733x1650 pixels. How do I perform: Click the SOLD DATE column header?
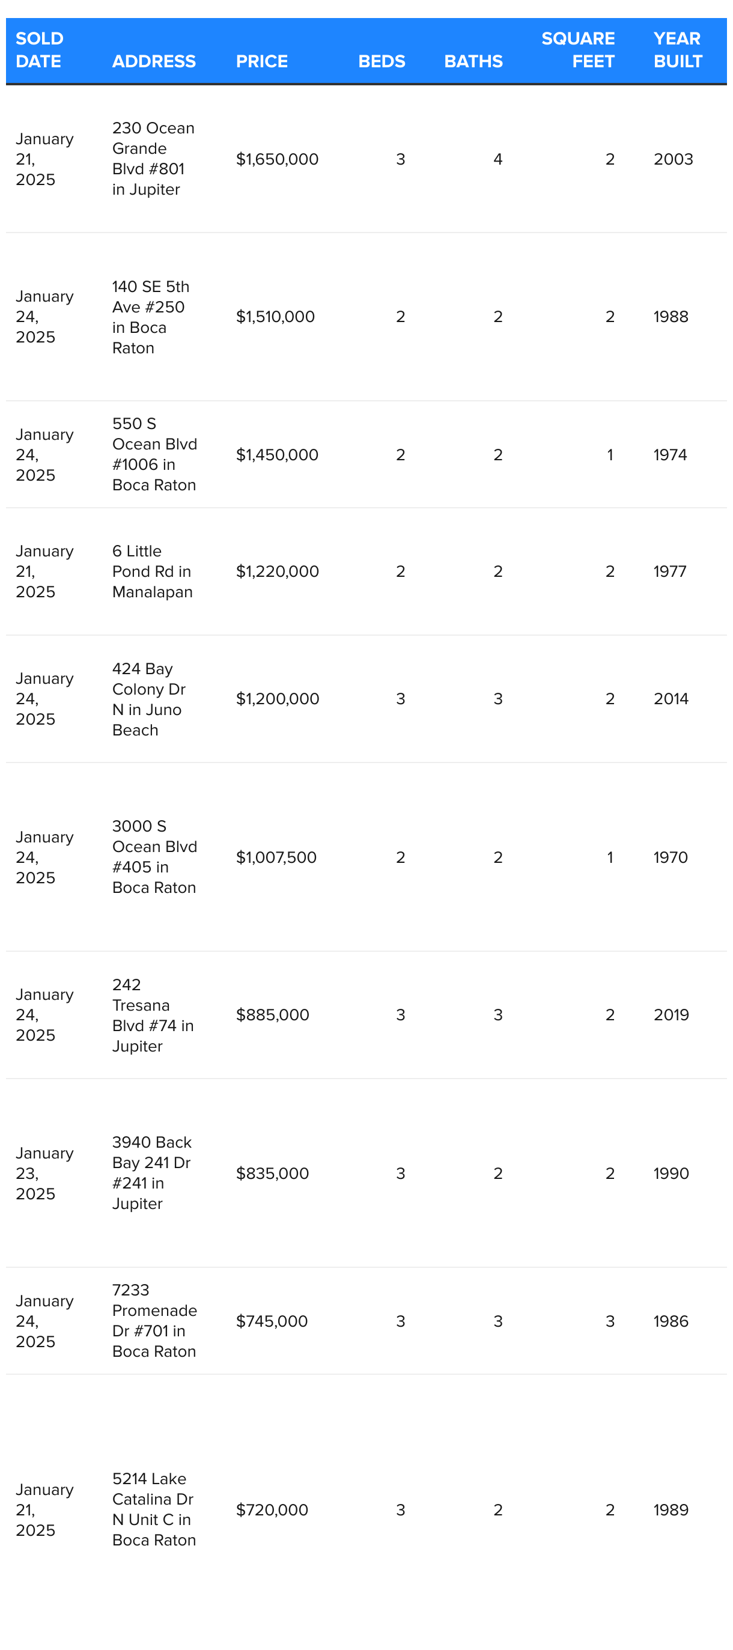tap(39, 50)
